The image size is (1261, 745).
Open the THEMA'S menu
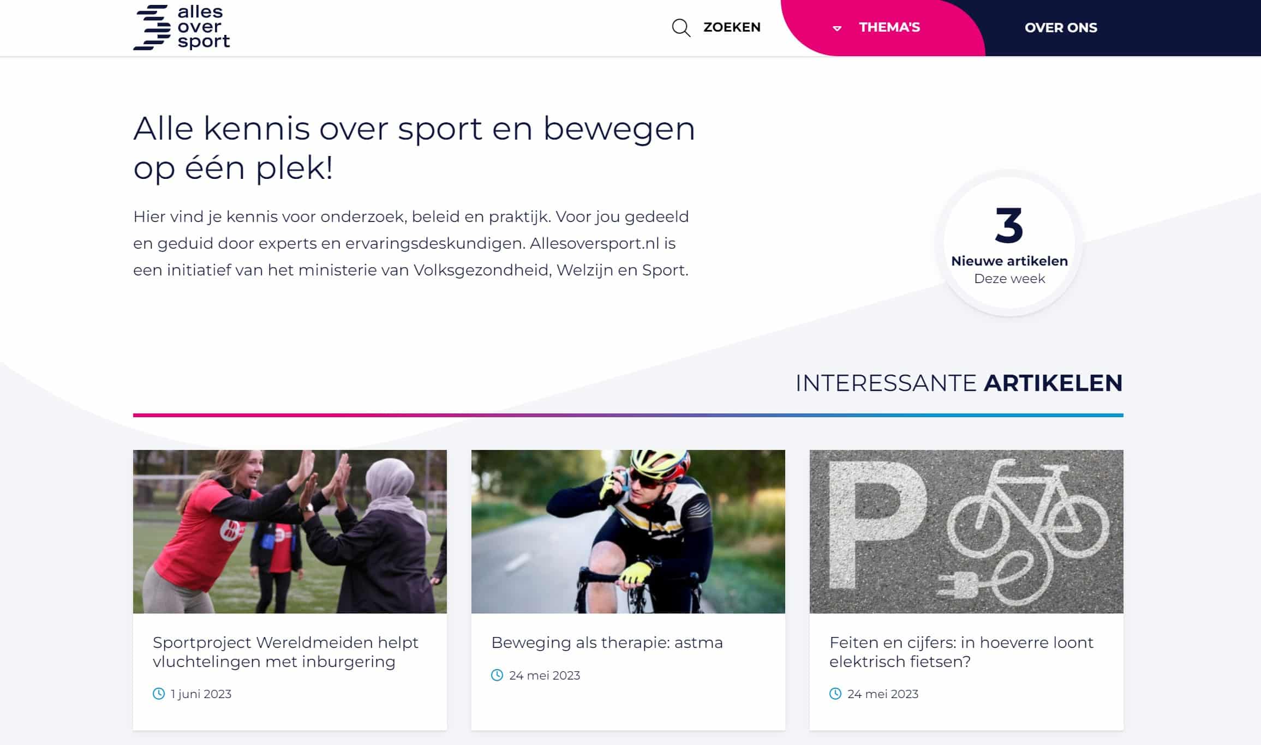[x=889, y=27]
